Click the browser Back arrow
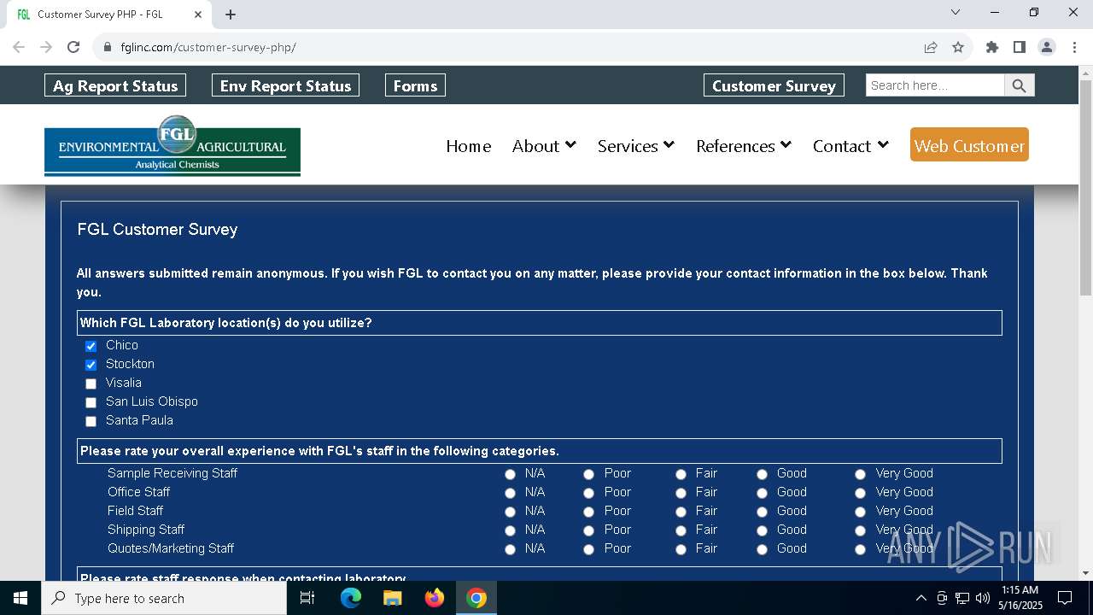The width and height of the screenshot is (1093, 615). tap(19, 47)
